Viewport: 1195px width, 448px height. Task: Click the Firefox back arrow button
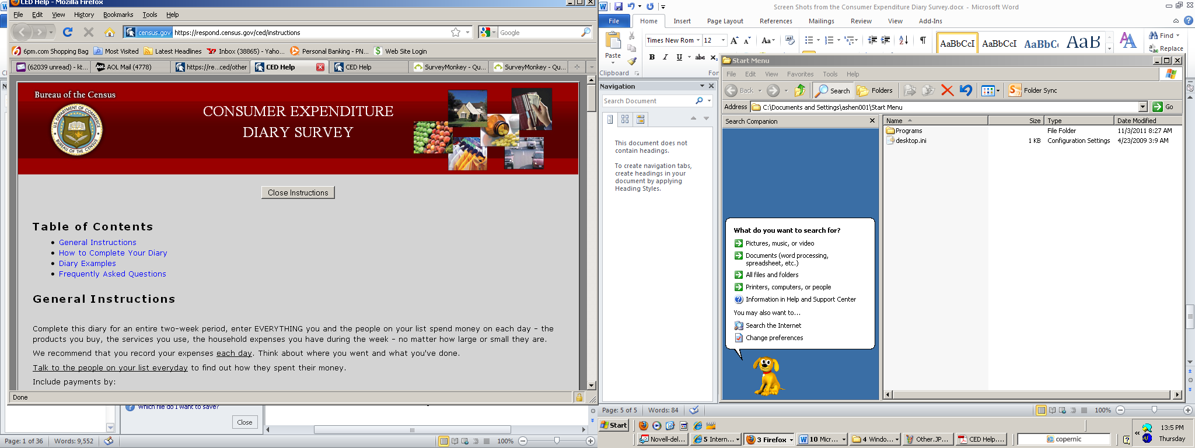(22, 32)
